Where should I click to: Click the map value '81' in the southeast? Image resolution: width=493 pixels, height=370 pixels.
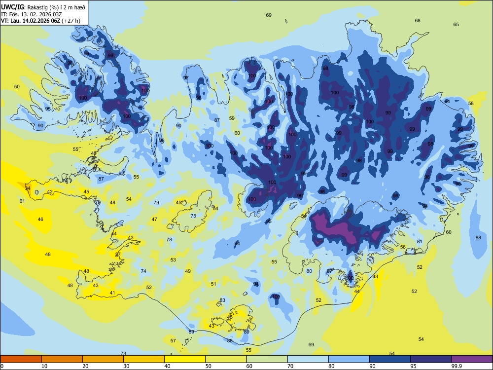click(420, 241)
